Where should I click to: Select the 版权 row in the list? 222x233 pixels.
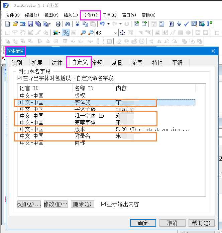106,96
